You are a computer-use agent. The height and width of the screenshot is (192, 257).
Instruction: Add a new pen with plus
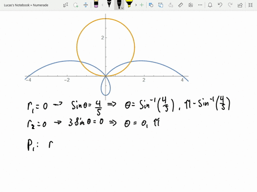click(x=142, y=5)
